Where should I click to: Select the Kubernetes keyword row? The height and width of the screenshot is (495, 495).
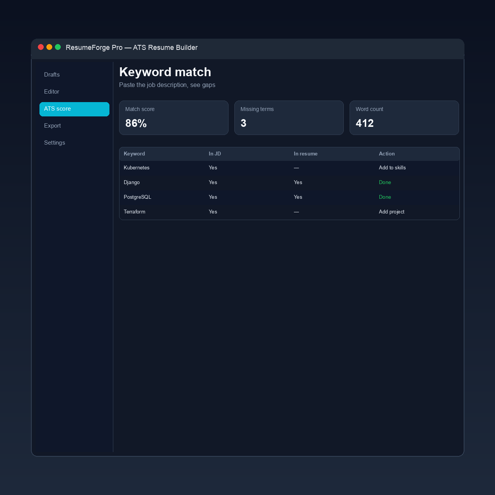(x=289, y=168)
